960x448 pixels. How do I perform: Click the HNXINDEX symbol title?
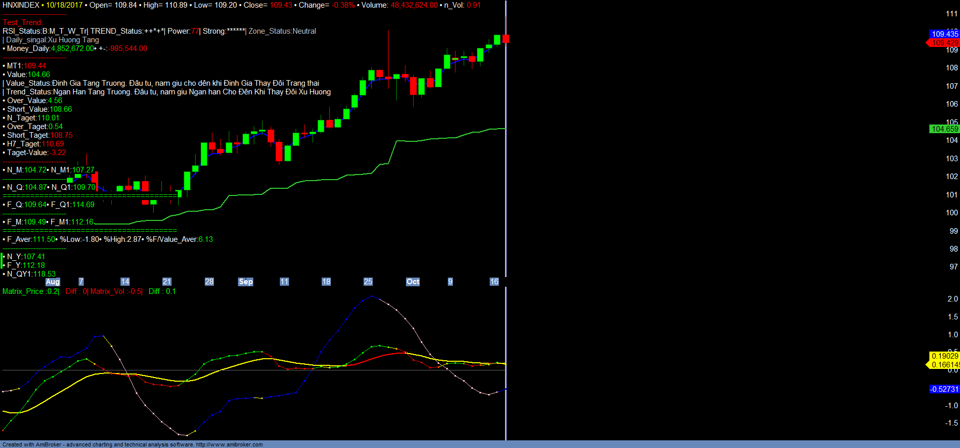[x=21, y=5]
